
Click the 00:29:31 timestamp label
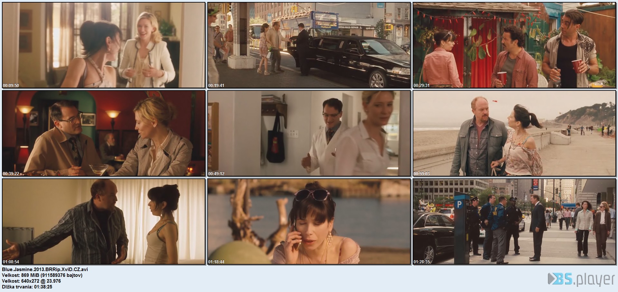[x=422, y=86]
